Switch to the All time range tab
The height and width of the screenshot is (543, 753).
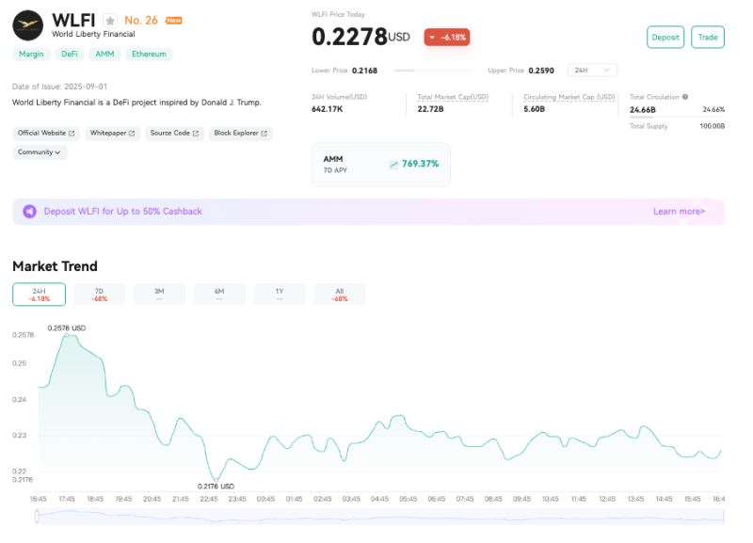(340, 295)
